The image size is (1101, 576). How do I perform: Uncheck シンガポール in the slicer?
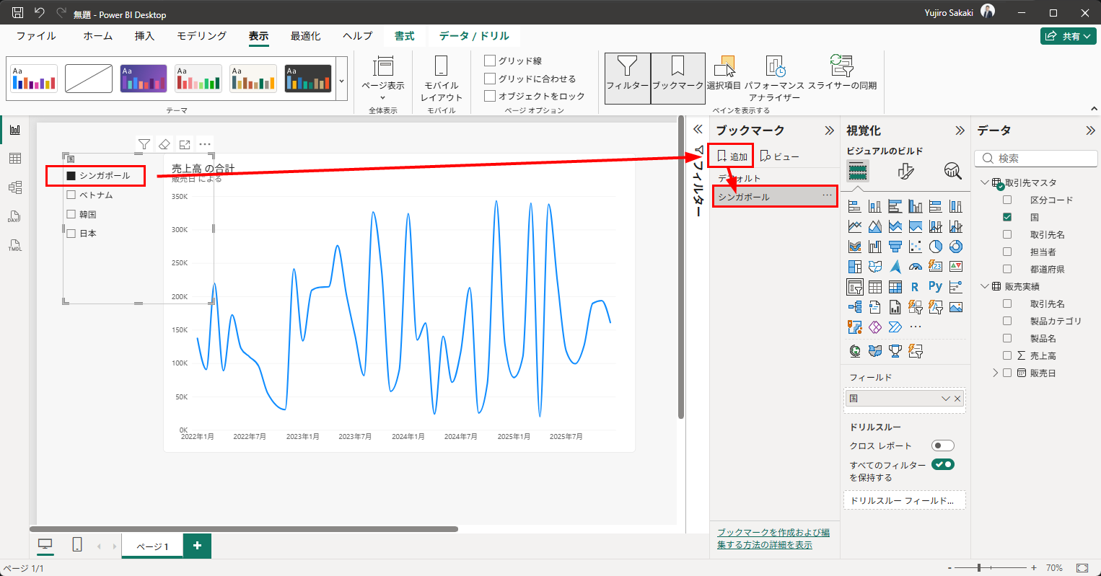[x=71, y=175]
